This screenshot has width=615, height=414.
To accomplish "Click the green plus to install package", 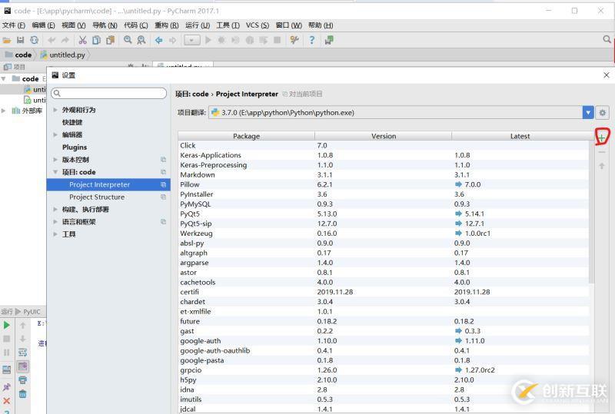I will [x=601, y=137].
